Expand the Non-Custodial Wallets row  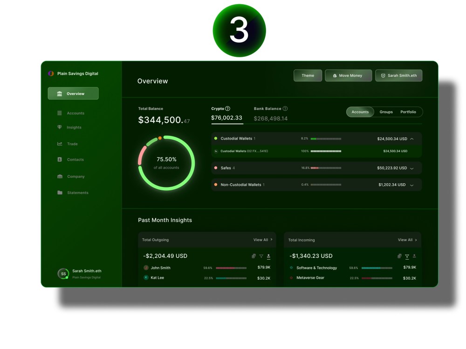pyautogui.click(x=412, y=185)
